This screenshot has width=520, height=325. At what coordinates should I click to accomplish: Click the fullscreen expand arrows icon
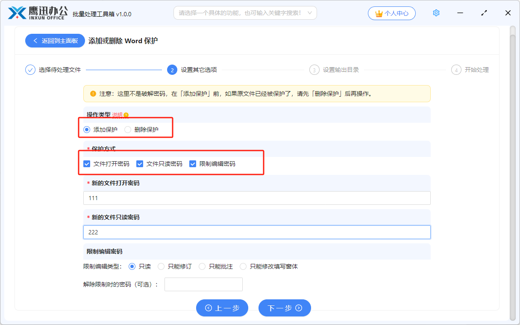pos(484,13)
